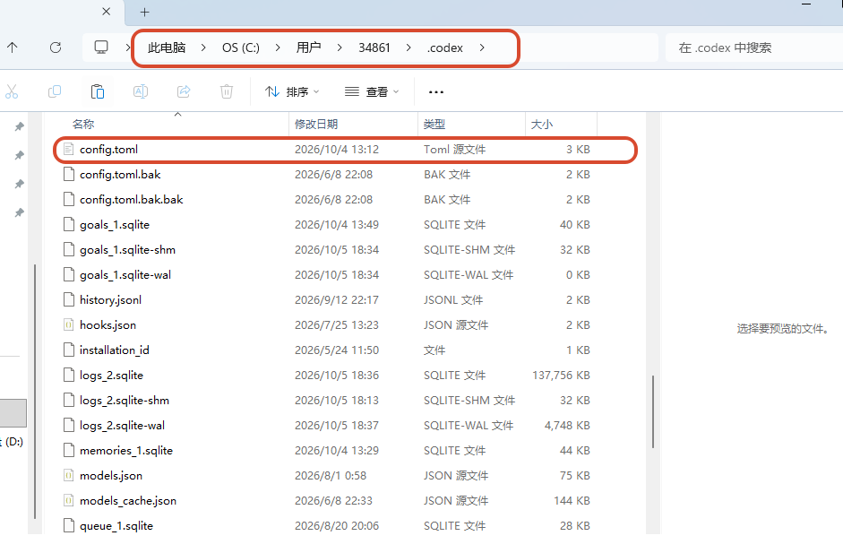This screenshot has width=843, height=553.
Task: Click the file icon of history.jsonl
Action: tap(68, 299)
